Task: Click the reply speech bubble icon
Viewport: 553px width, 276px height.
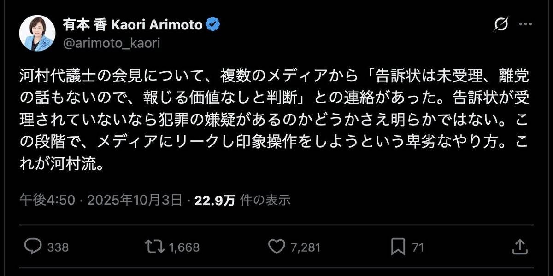Action: 33,247
